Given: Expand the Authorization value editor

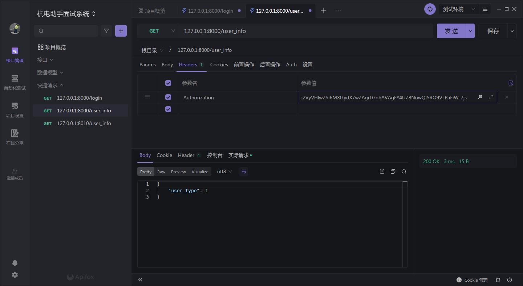Looking at the screenshot, I should tap(491, 97).
